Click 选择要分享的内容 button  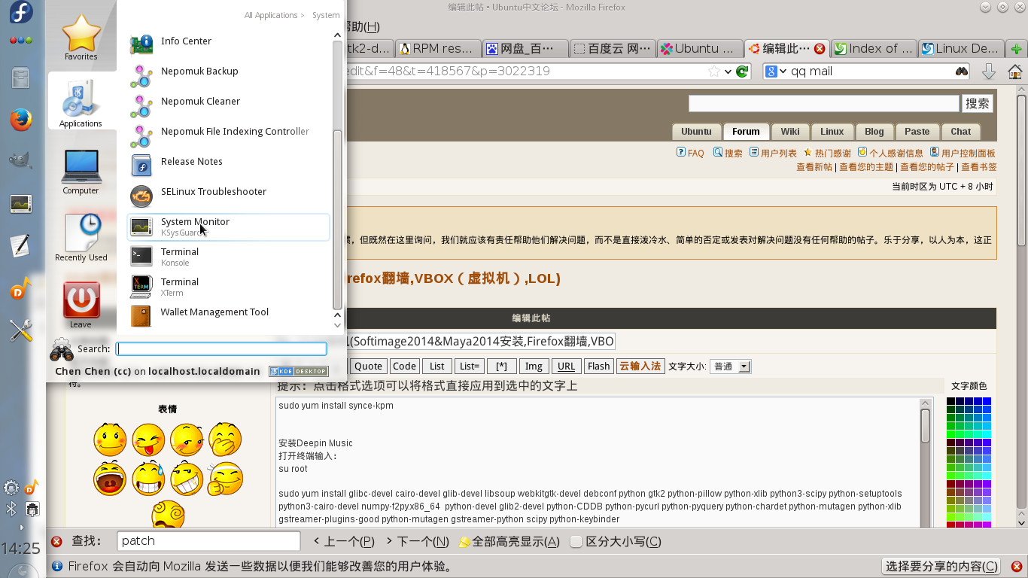(x=942, y=567)
